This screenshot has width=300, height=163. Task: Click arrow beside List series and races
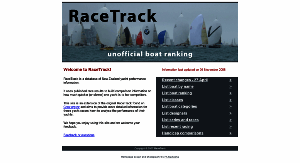(x=231, y=120)
